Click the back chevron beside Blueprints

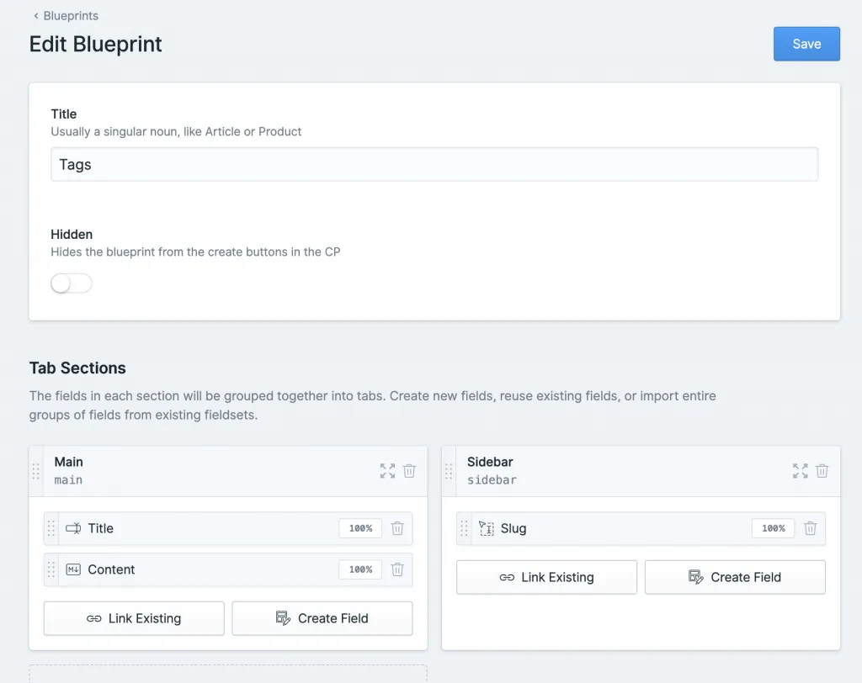[x=36, y=16]
